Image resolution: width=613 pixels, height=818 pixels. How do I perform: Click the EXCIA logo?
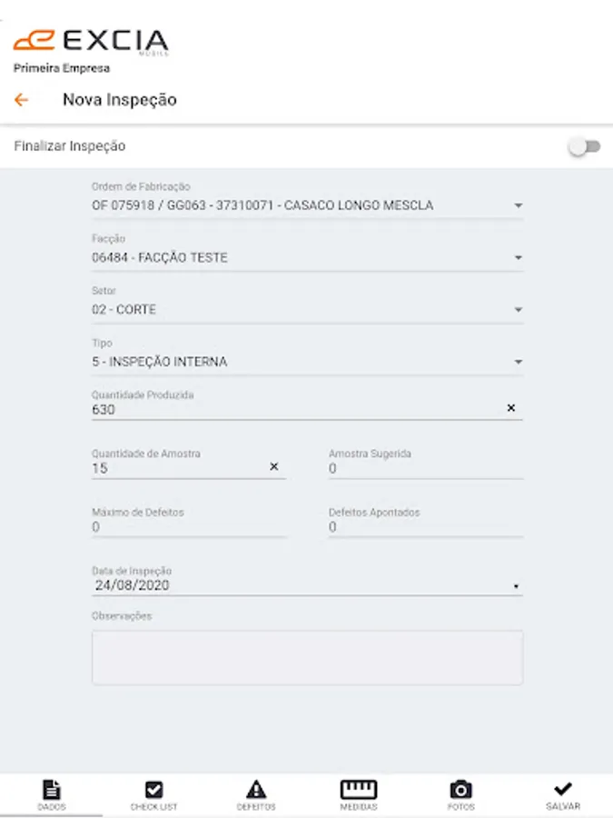tap(91, 41)
